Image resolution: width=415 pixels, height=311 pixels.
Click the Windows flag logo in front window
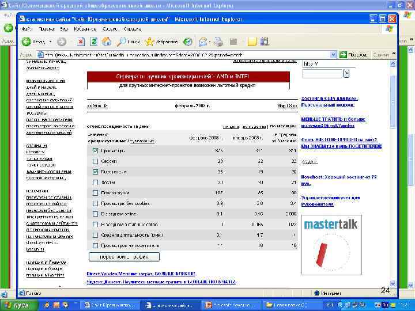coord(389,29)
